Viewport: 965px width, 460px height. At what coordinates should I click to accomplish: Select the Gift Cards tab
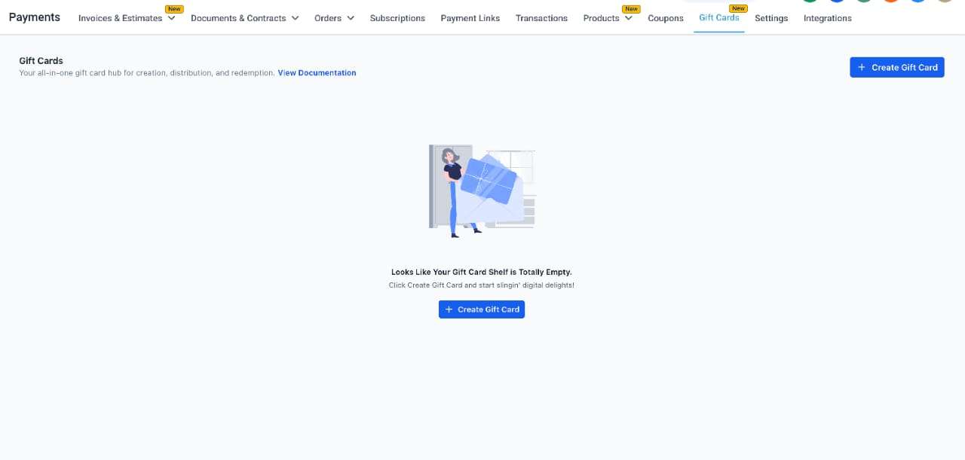(718, 17)
